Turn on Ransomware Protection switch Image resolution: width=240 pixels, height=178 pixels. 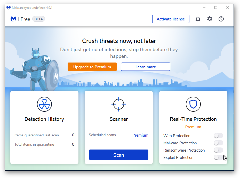(218, 150)
